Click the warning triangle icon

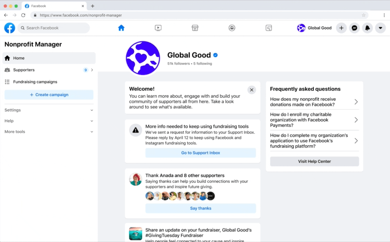tap(136, 130)
